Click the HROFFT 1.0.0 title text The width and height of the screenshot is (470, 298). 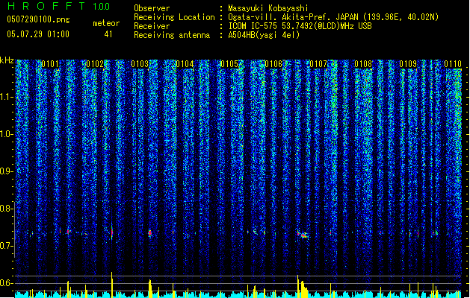pyautogui.click(x=58, y=6)
